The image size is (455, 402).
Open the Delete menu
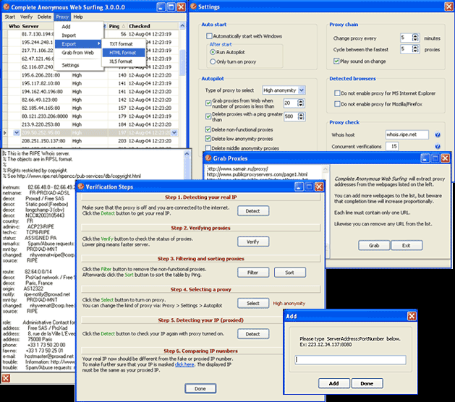point(44,17)
